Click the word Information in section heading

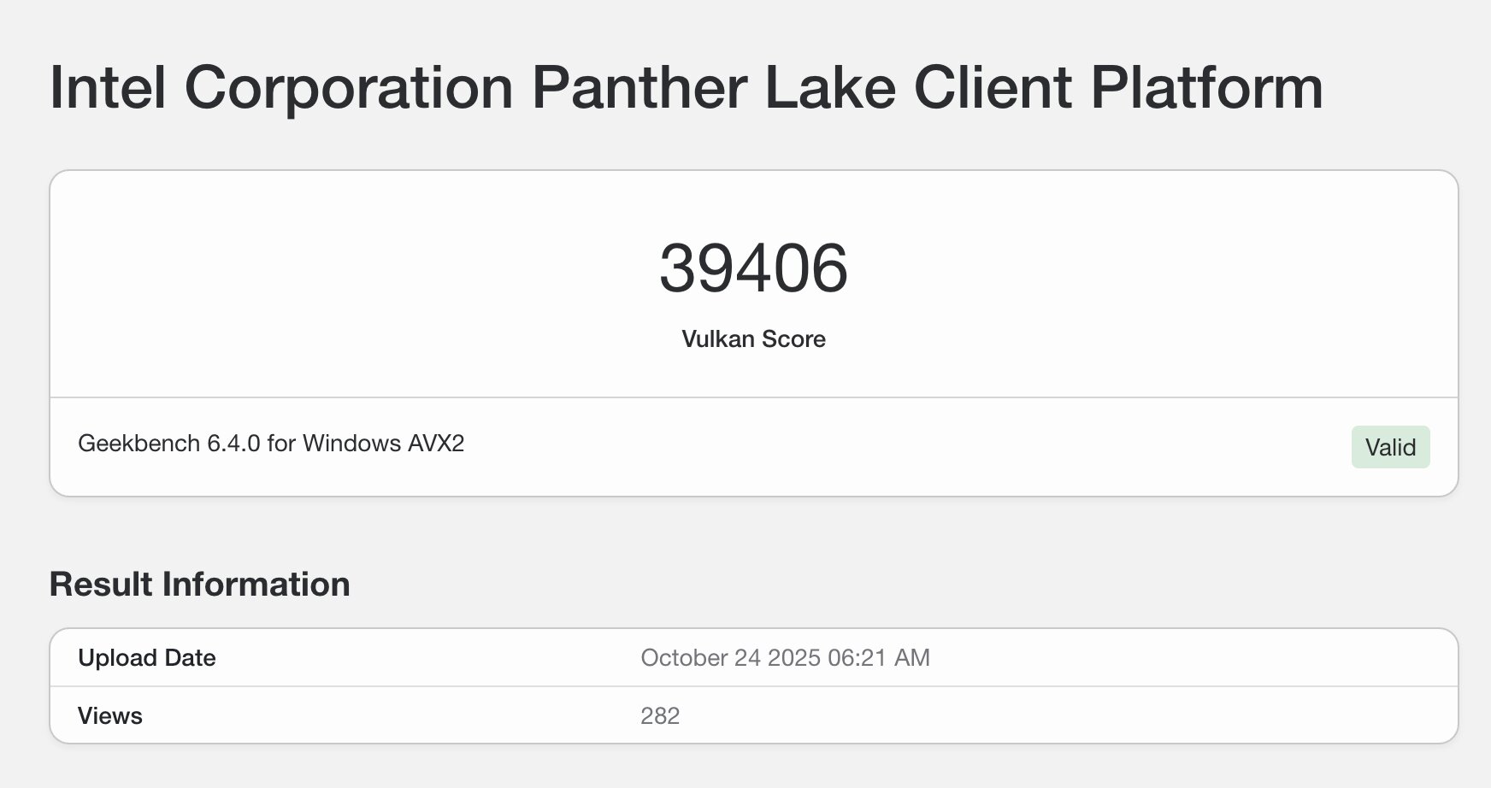[x=256, y=585]
